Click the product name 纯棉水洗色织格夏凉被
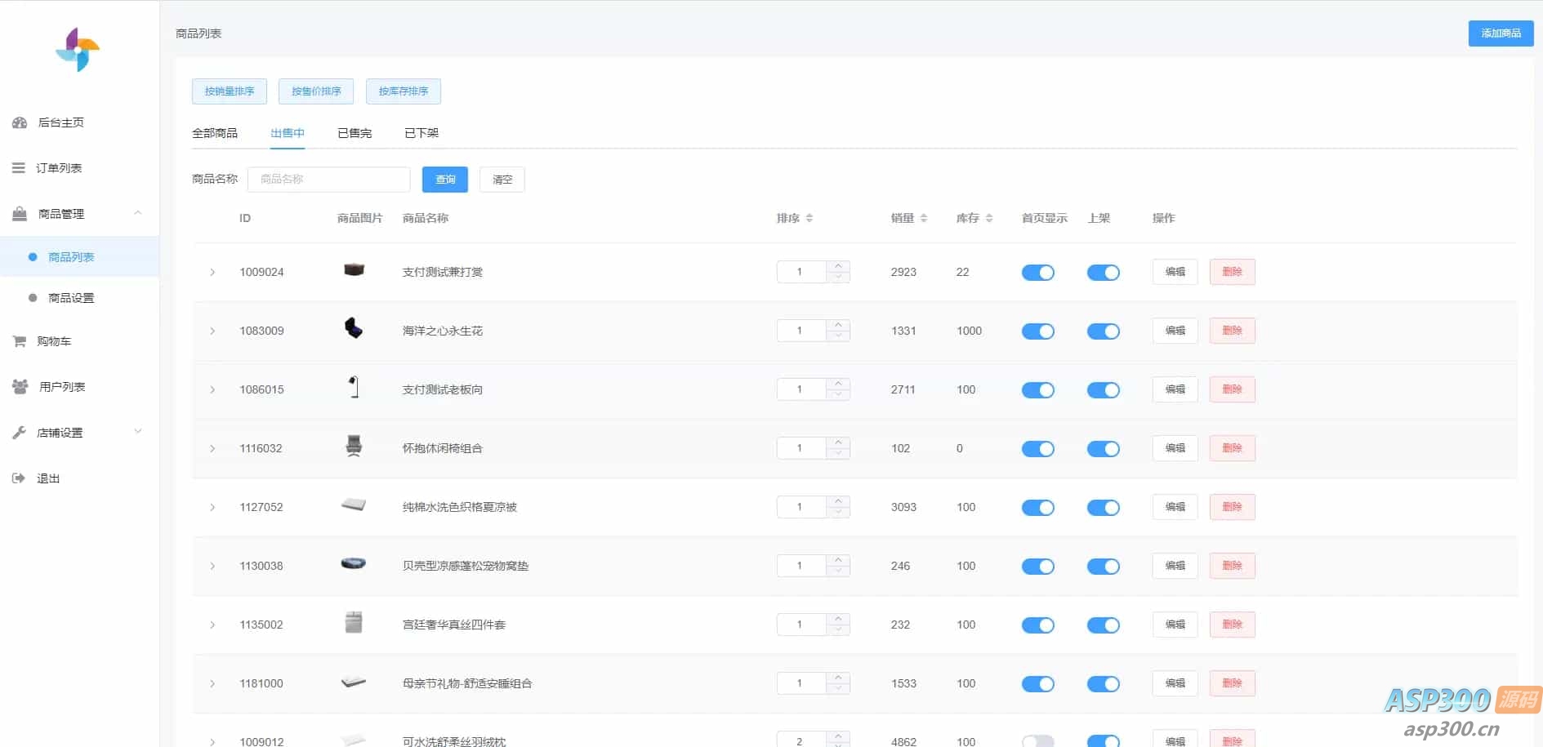1543x747 pixels. pos(460,507)
